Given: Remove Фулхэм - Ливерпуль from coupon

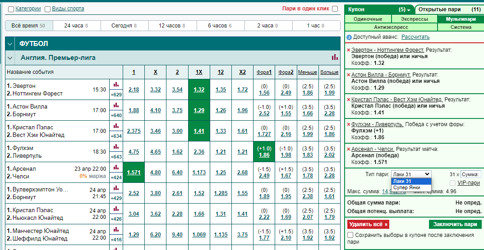Looking at the screenshot, I should tap(349, 125).
